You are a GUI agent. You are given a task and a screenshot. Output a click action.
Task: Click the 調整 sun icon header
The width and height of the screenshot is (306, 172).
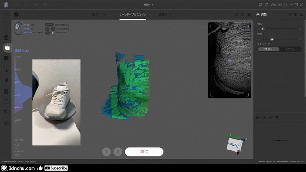coord(262,14)
